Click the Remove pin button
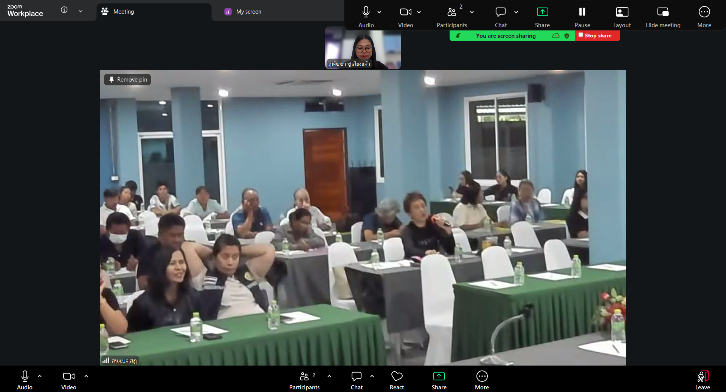The height and width of the screenshot is (392, 726). (x=128, y=80)
